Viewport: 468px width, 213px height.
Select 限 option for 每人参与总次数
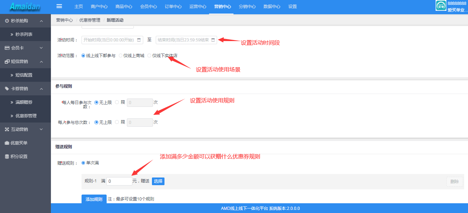[117, 122]
